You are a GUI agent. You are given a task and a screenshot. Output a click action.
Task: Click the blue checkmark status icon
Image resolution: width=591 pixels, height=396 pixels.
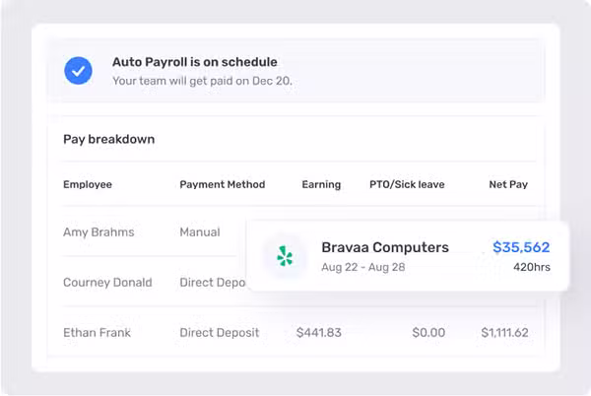tap(78, 71)
